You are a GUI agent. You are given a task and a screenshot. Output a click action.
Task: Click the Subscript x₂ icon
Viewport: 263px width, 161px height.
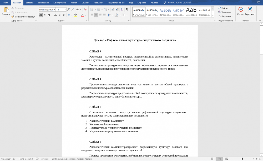pos(60,15)
